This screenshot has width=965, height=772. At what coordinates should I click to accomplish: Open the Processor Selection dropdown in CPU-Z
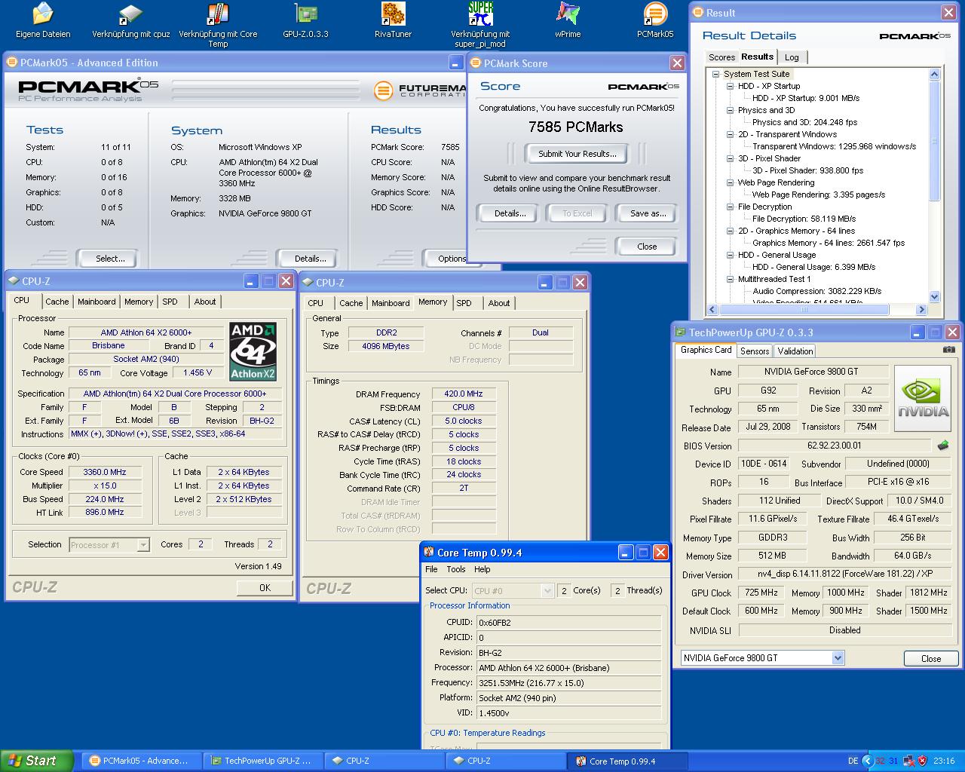pyautogui.click(x=143, y=544)
